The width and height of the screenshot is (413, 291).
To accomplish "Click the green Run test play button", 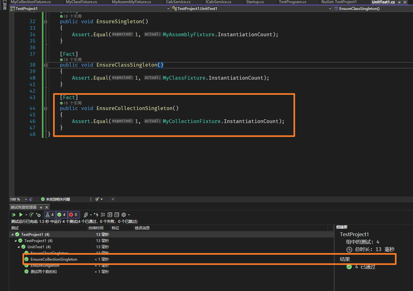I will coord(21,215).
